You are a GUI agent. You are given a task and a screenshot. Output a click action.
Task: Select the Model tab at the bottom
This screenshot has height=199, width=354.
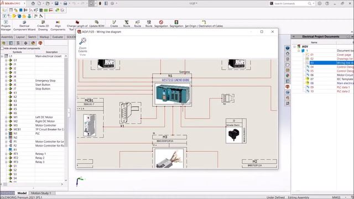pos(22,193)
